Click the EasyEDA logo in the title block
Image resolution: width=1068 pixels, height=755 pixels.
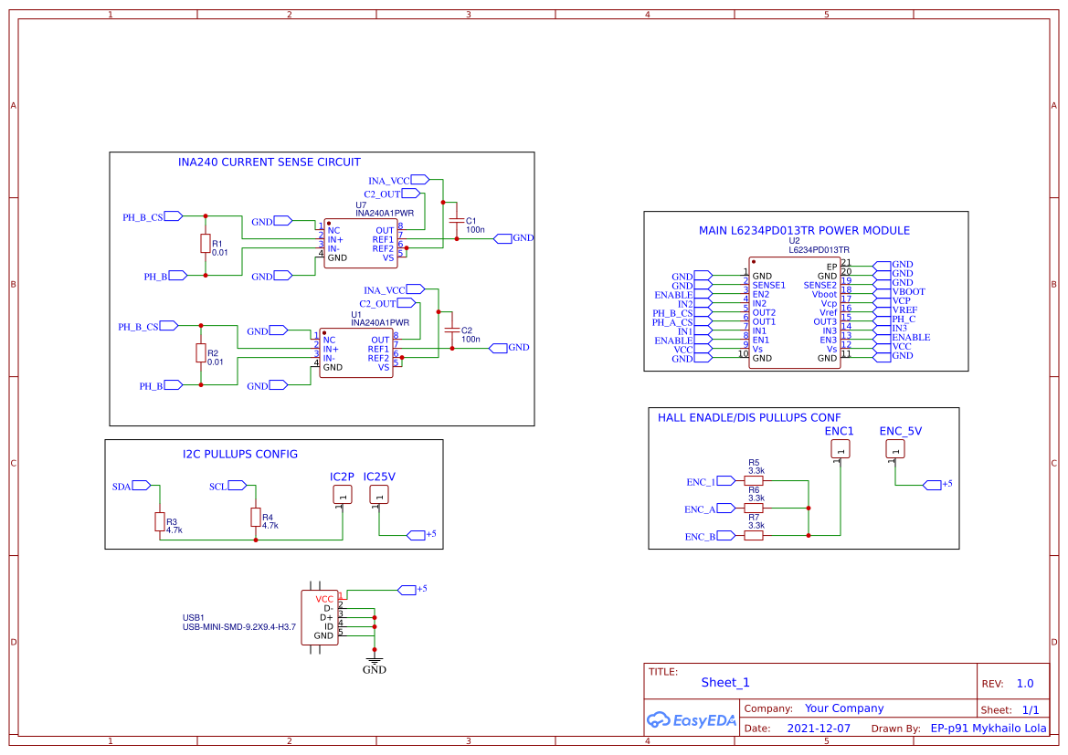692,720
